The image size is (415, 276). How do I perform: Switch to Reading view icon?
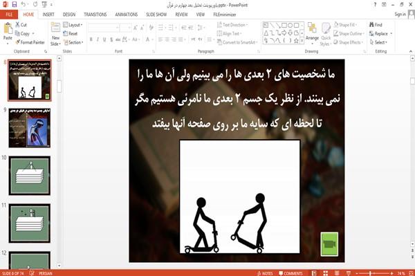[x=337, y=273]
